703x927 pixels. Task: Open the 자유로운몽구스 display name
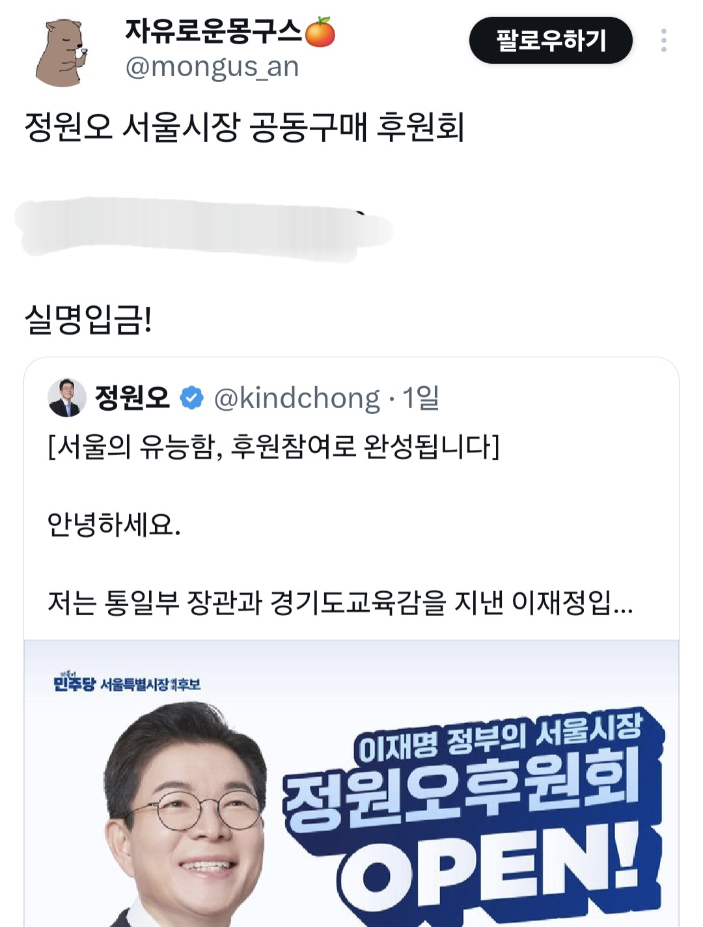point(214,32)
